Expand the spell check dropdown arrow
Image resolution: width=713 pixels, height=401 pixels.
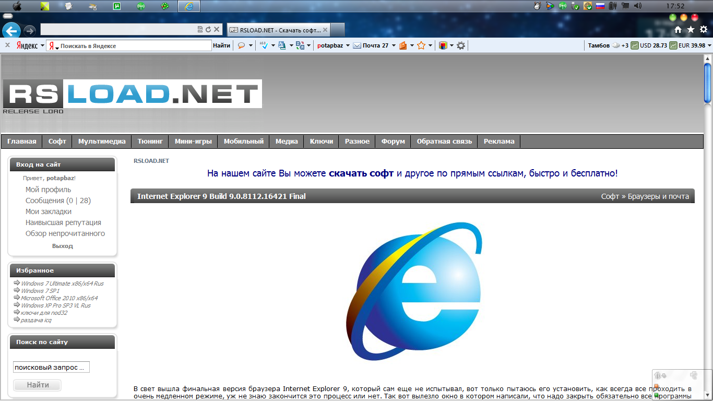pos(273,46)
